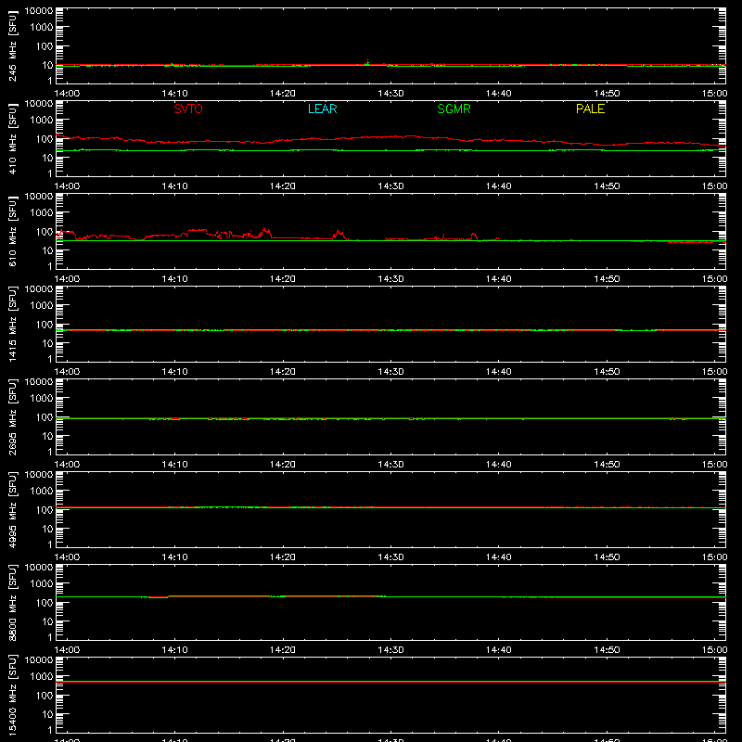This screenshot has height=742, width=742.
Task: Click 15:00 label below the 245 MHz plot
Action: tap(714, 94)
